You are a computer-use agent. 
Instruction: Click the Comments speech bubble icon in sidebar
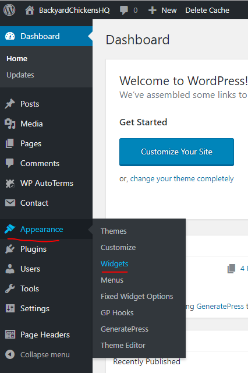10,163
